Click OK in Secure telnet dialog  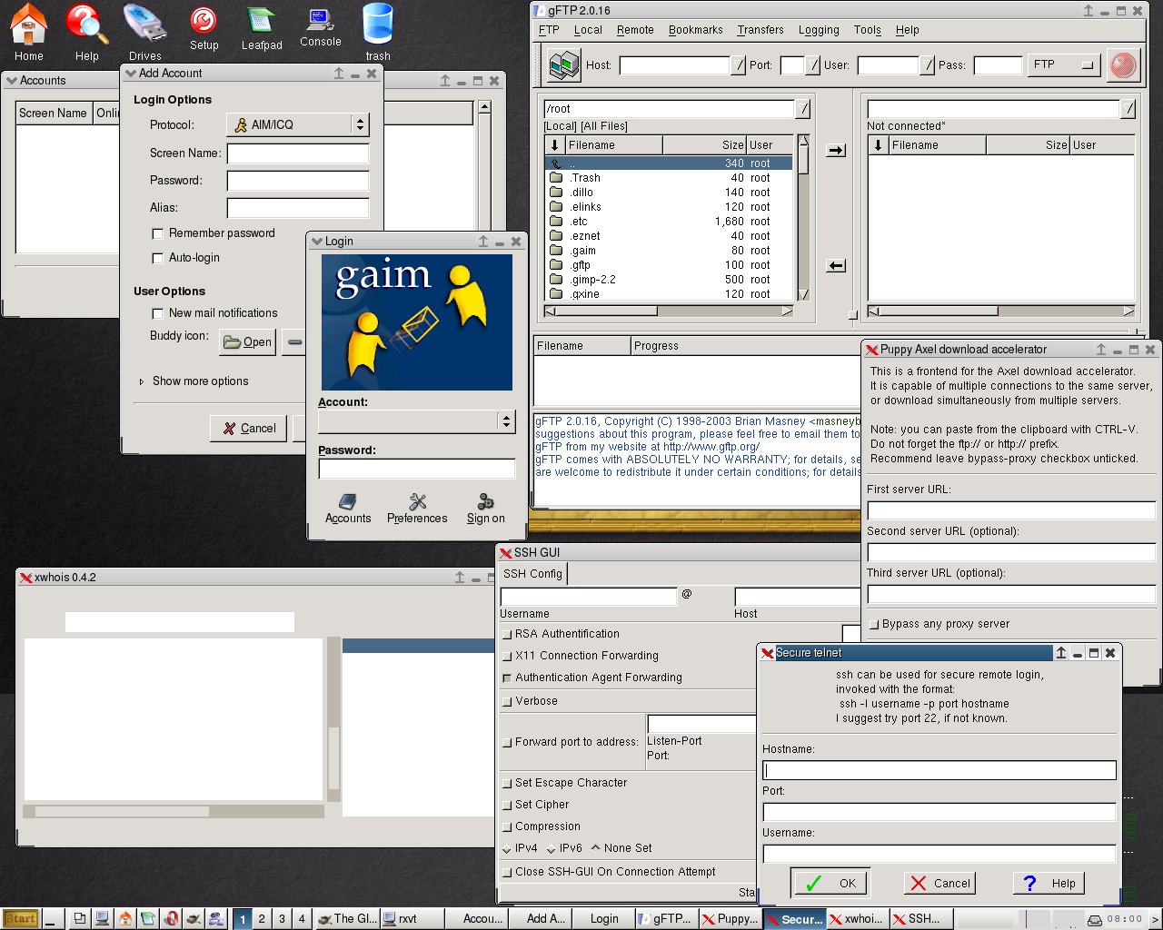[830, 883]
